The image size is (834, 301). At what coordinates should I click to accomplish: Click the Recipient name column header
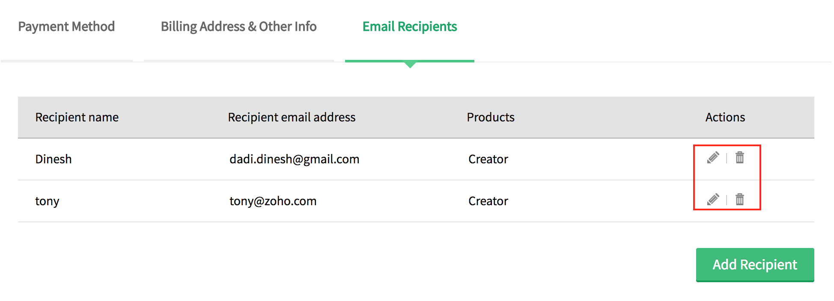pyautogui.click(x=77, y=117)
